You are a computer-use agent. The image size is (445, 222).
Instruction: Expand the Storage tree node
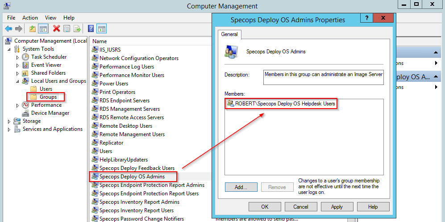coord(9,121)
